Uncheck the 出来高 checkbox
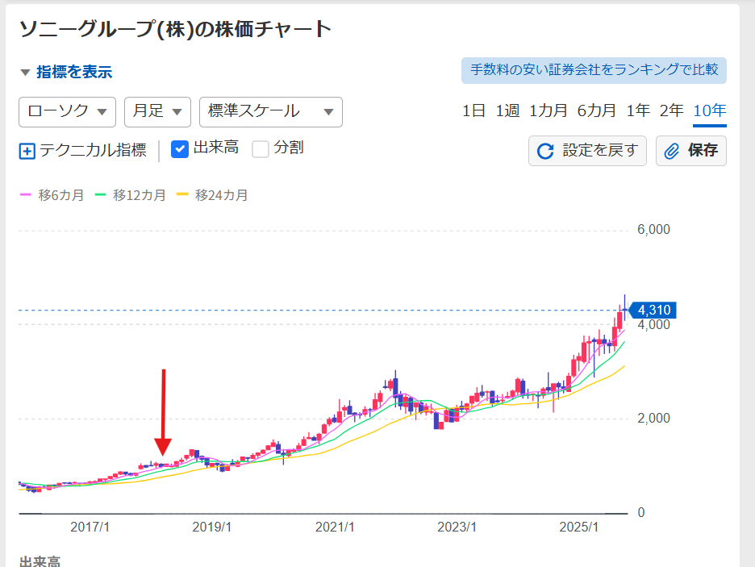Image resolution: width=755 pixels, height=567 pixels. click(x=180, y=149)
